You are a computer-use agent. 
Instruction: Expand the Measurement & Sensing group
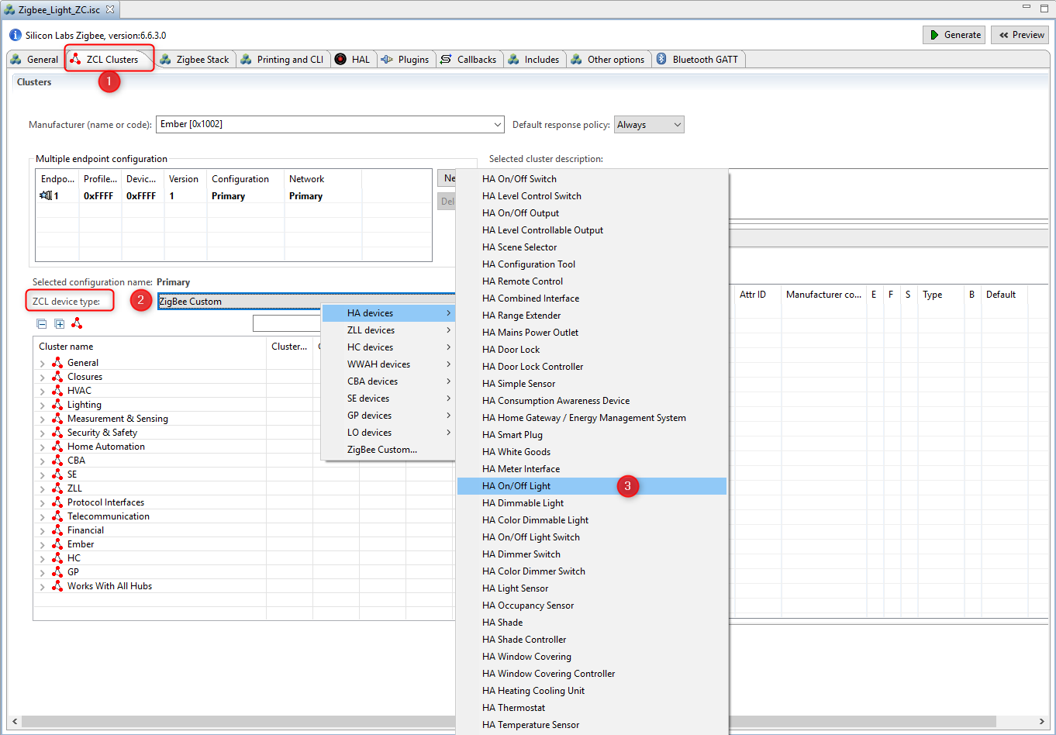coord(43,419)
